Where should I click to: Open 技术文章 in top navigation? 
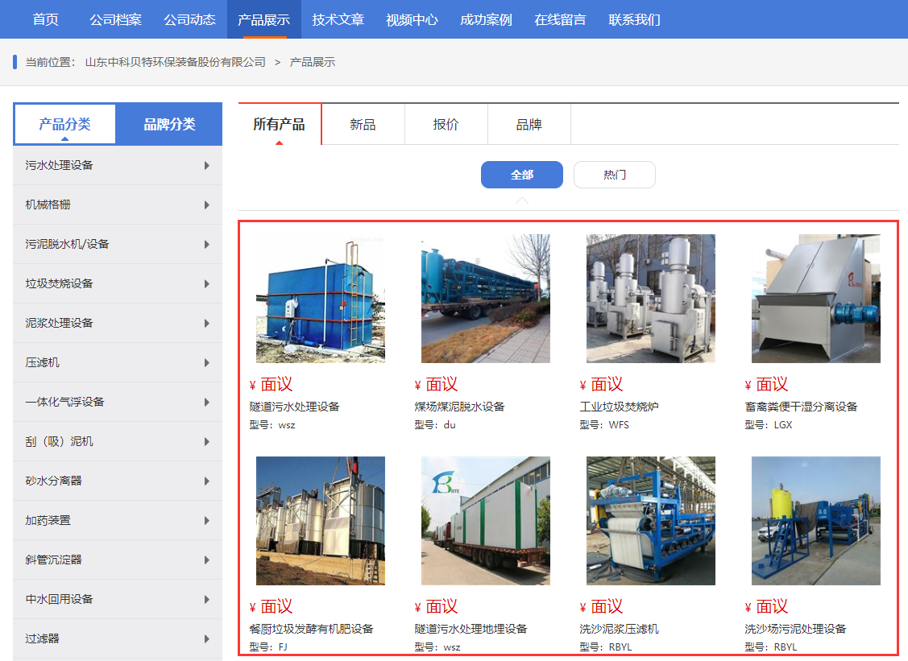[x=338, y=19]
